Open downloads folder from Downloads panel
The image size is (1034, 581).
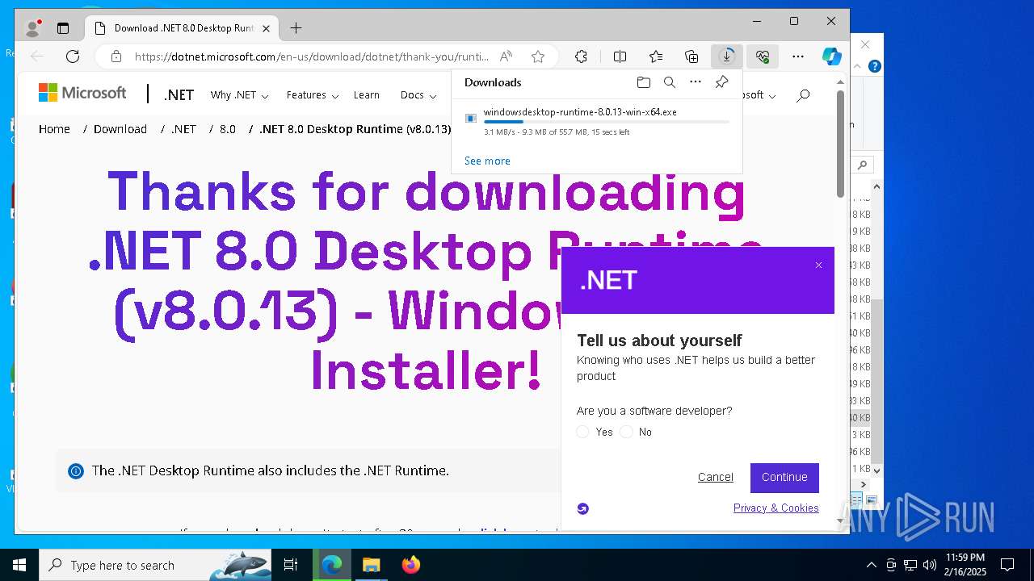point(643,82)
